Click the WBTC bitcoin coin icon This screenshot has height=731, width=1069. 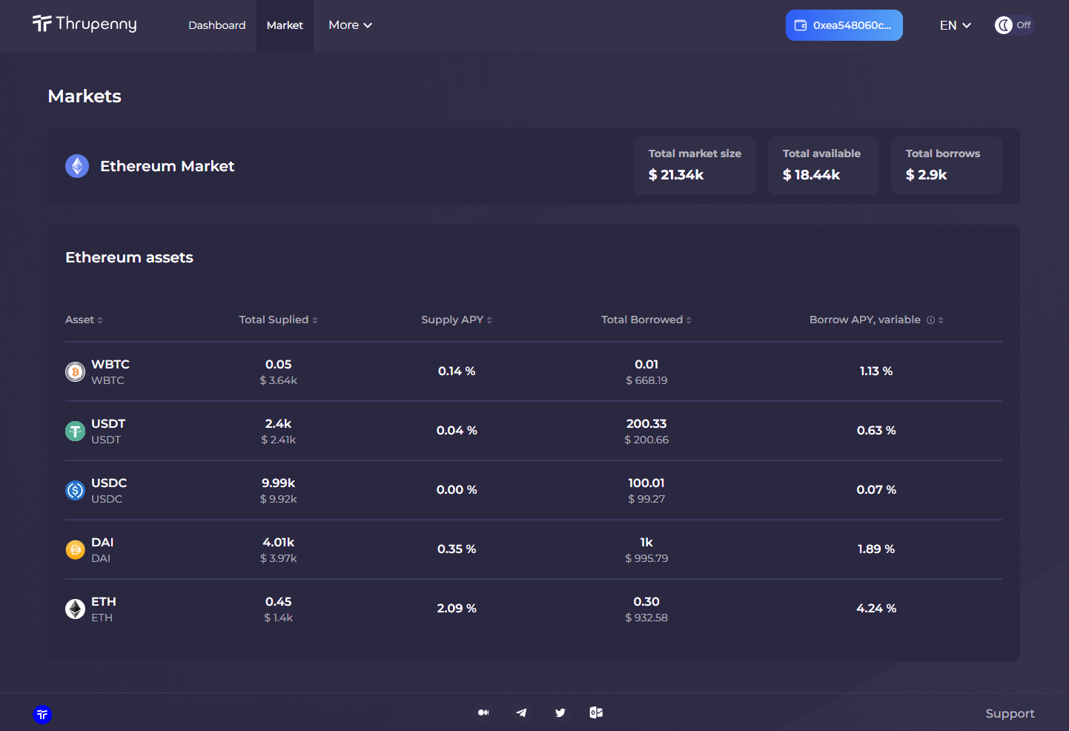[x=76, y=371]
